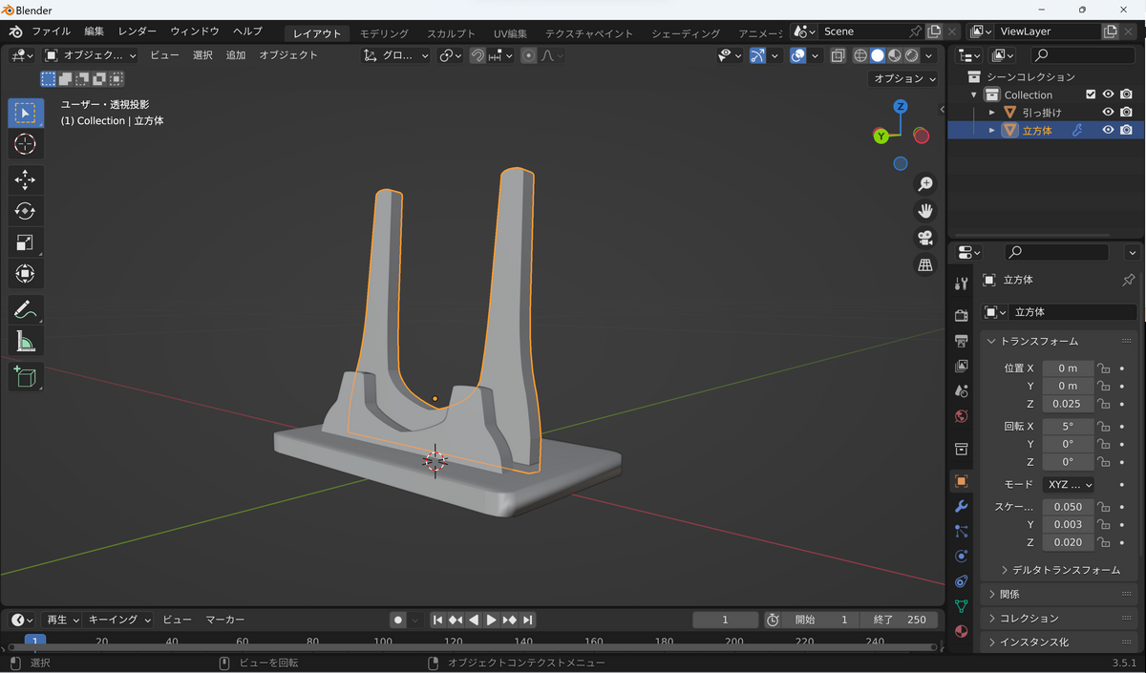Click the viewport zoom magnifier icon

[x=924, y=183]
